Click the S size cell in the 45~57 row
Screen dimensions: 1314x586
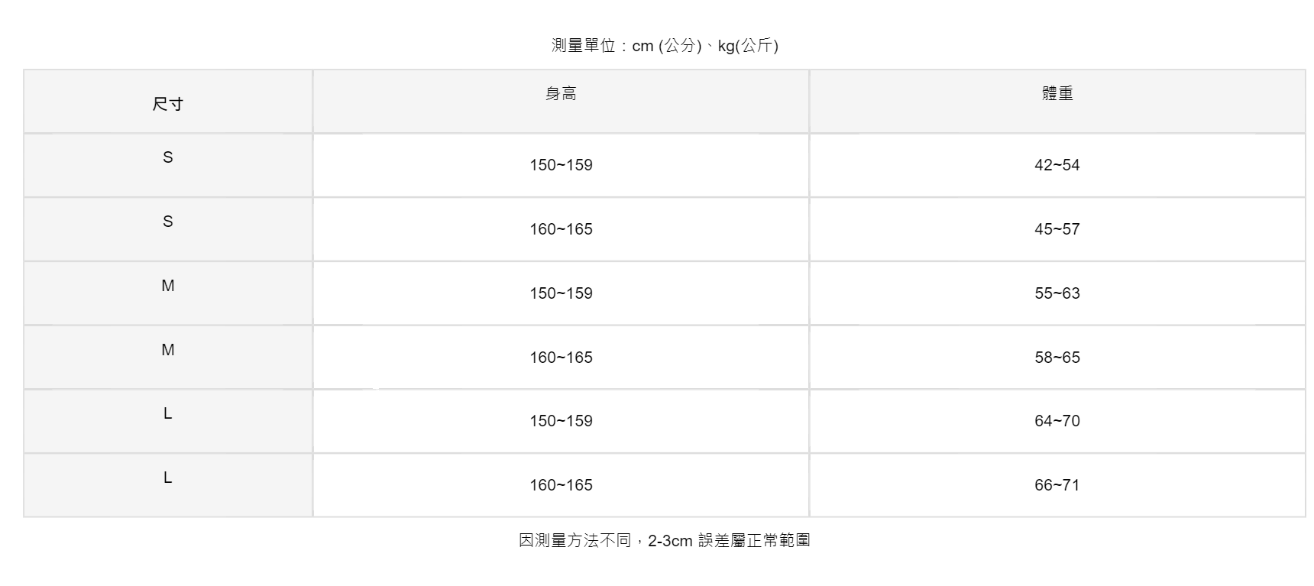coord(168,222)
